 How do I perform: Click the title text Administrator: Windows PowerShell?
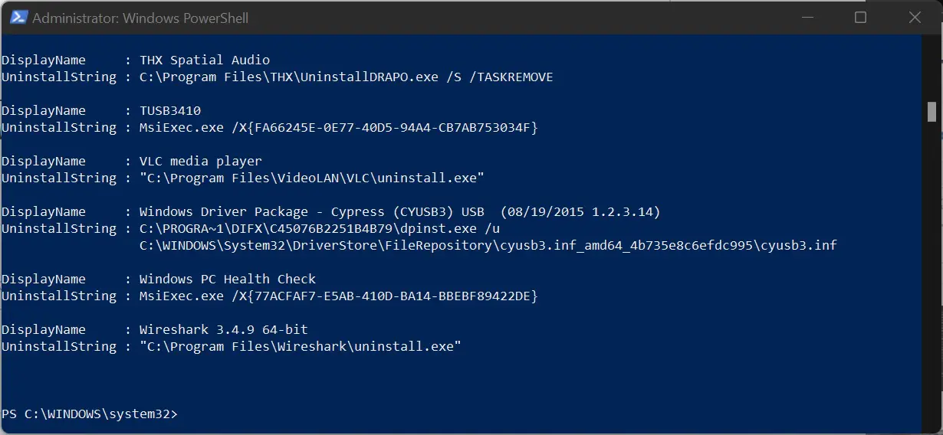click(140, 18)
